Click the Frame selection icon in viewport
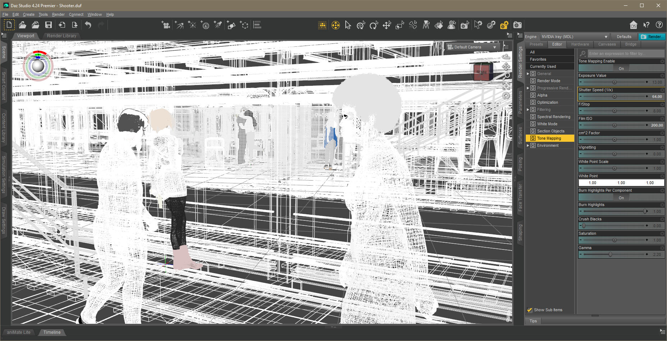 [x=506, y=85]
